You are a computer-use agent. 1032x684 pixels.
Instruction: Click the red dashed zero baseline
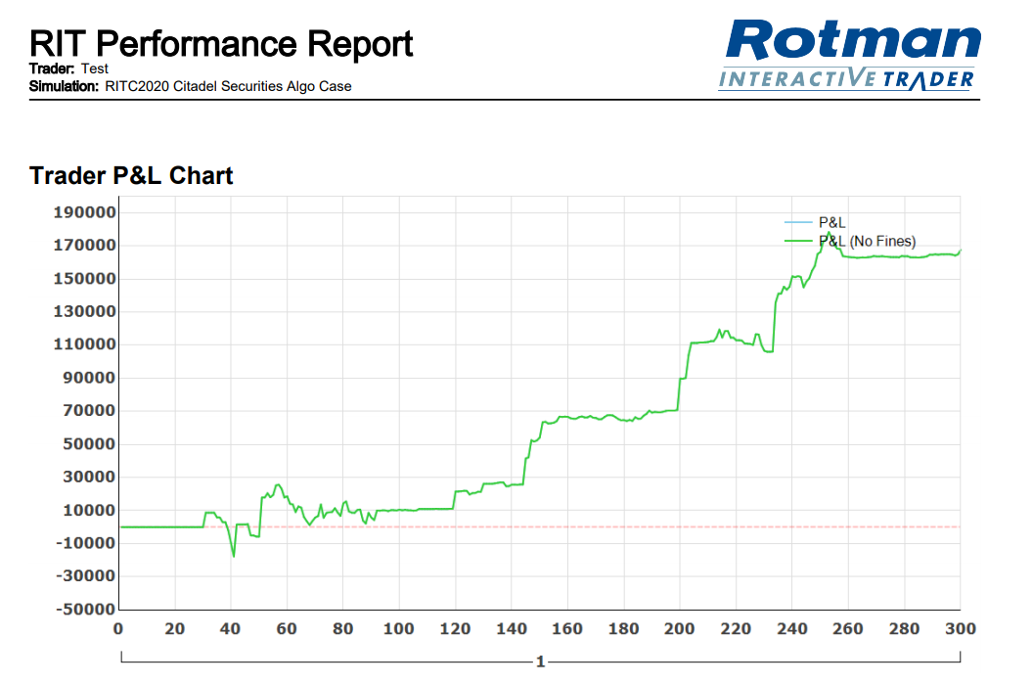click(x=587, y=526)
